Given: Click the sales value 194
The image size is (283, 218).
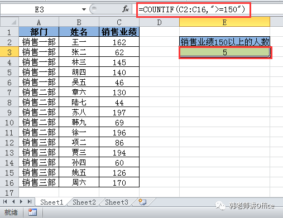Looking at the screenshot, I should coord(119,152).
